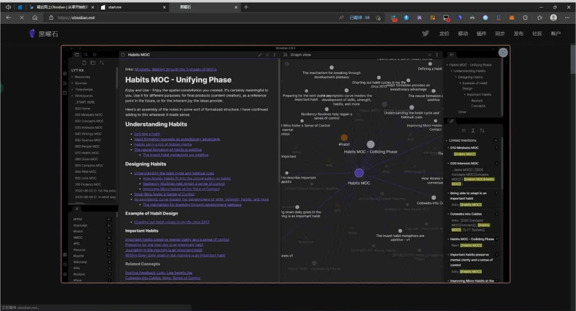The image size is (576, 311).
Task: Click the 'Designing Habits' heading in screenshot
Action: coord(145,164)
